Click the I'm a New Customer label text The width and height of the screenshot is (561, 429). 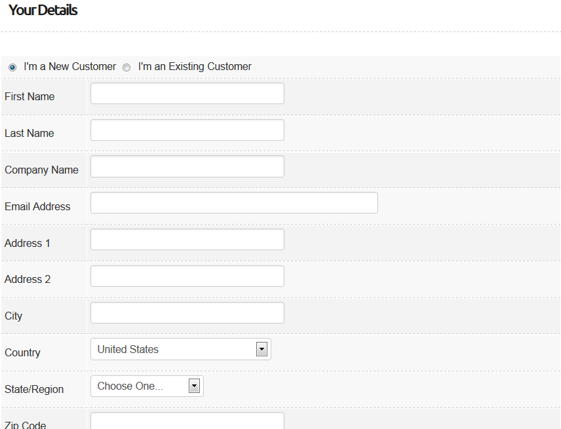point(69,67)
